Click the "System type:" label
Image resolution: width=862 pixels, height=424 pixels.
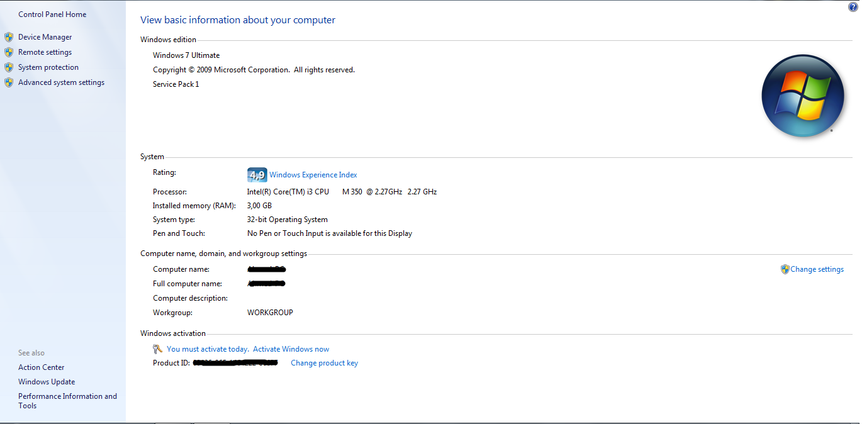click(x=174, y=220)
